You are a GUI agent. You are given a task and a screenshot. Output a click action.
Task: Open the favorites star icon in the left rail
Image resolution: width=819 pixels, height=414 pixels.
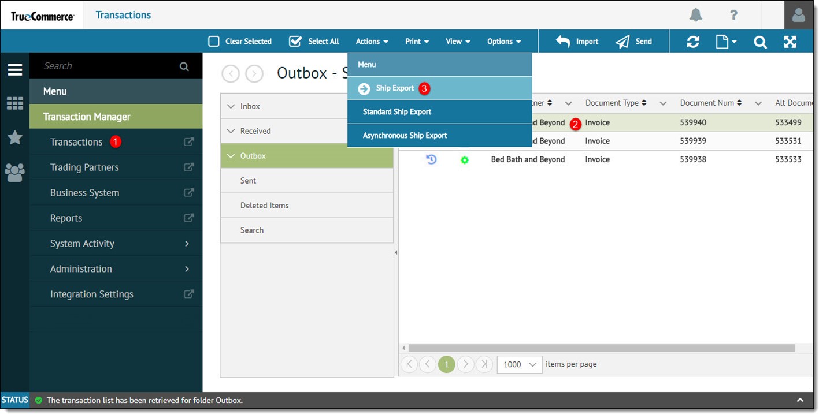pyautogui.click(x=14, y=137)
